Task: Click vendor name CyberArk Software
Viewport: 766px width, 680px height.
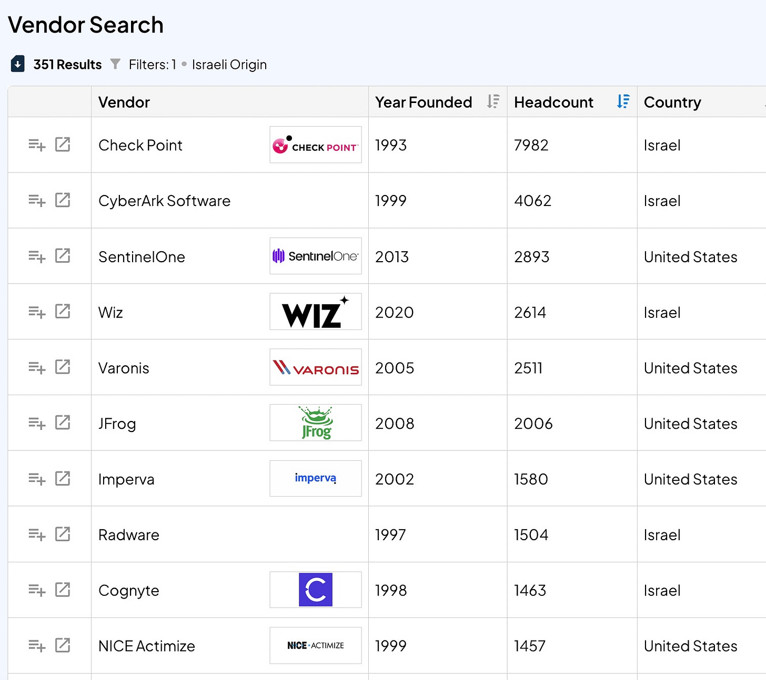Action: pos(164,201)
